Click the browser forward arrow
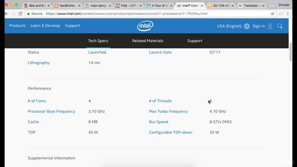 click(x=13, y=14)
